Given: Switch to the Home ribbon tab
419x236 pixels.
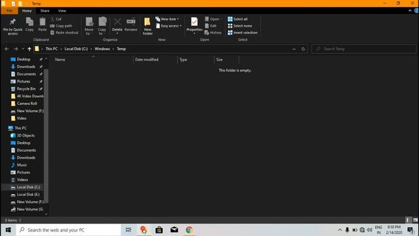Looking at the screenshot, I should tap(27, 10).
